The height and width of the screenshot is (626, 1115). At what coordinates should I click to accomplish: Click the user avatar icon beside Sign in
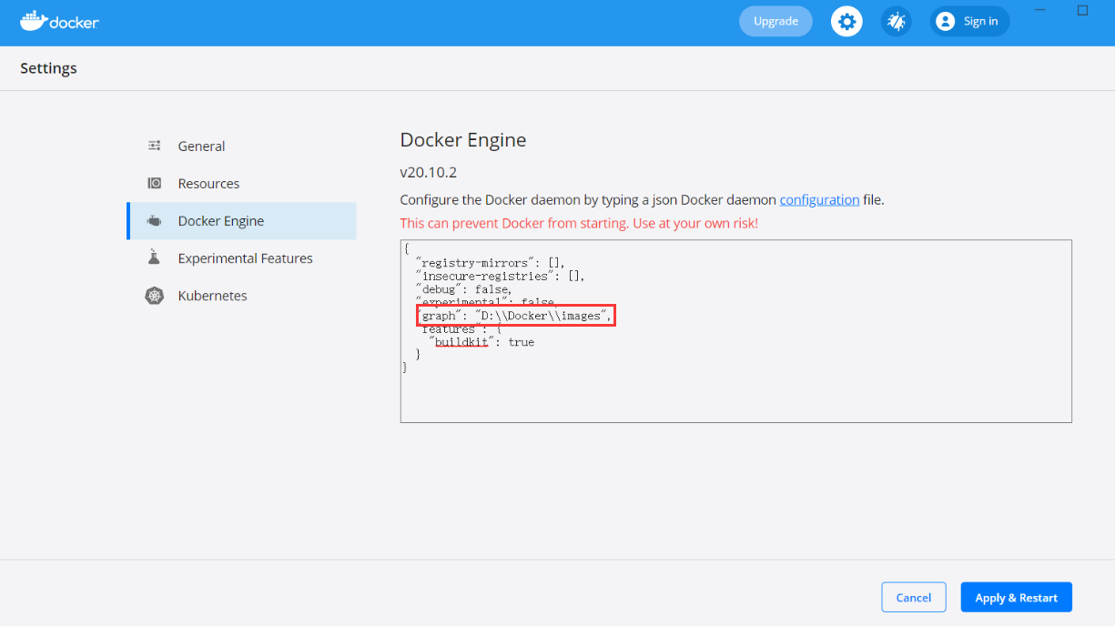[x=946, y=21]
